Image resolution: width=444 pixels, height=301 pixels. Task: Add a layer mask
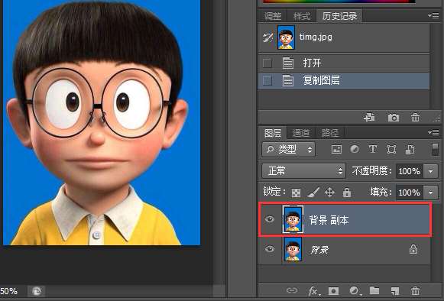pos(333,290)
